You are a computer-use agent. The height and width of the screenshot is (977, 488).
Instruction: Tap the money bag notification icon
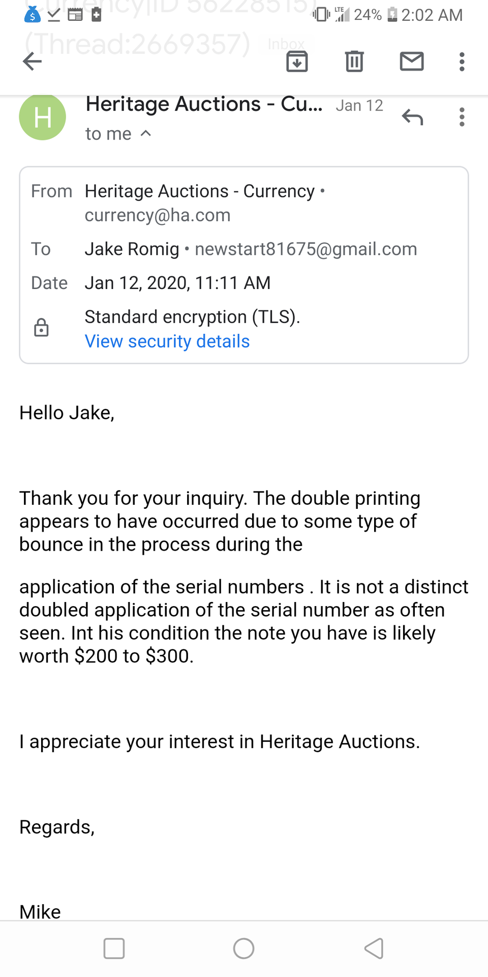pos(32,15)
